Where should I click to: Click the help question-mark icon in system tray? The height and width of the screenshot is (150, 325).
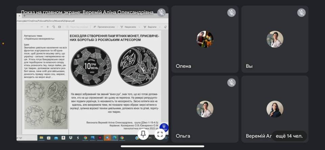pyautogui.click(x=137, y=138)
